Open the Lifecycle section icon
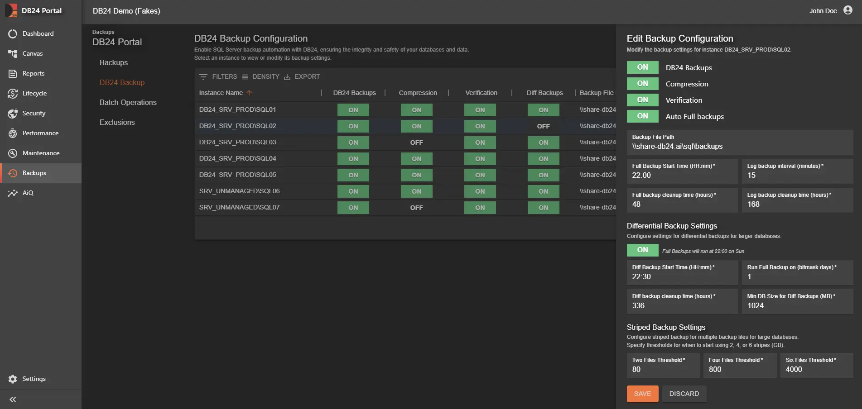Screen dimensions: 862x409 click(x=13, y=93)
